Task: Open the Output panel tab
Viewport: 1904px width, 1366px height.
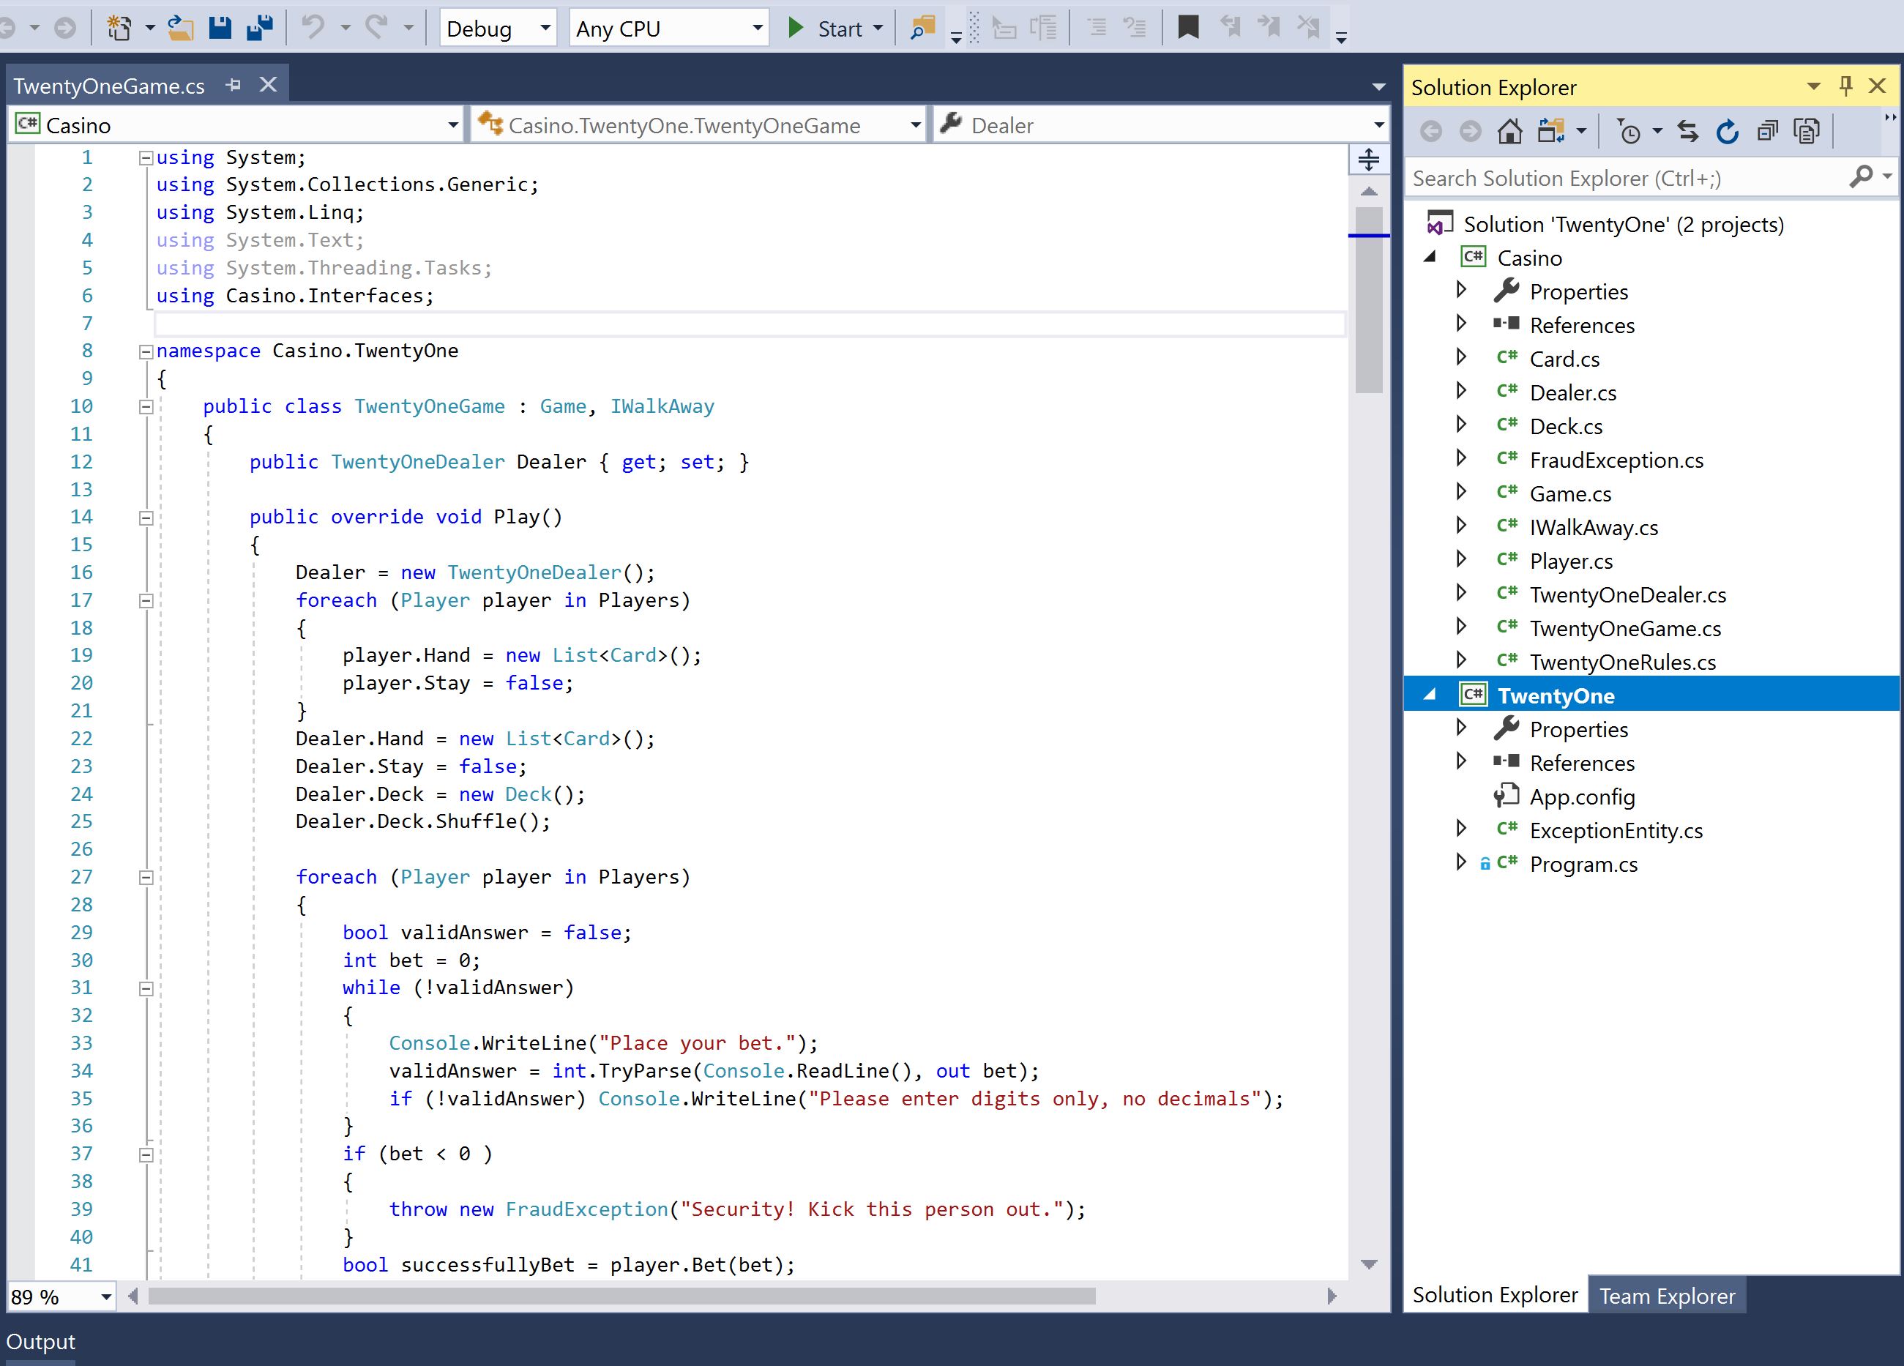Action: (x=40, y=1342)
